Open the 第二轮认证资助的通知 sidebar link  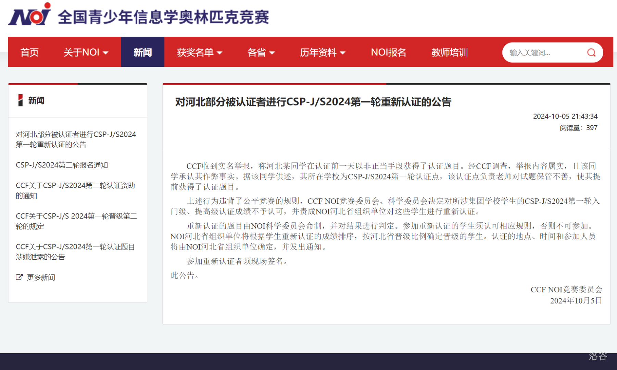click(x=75, y=190)
